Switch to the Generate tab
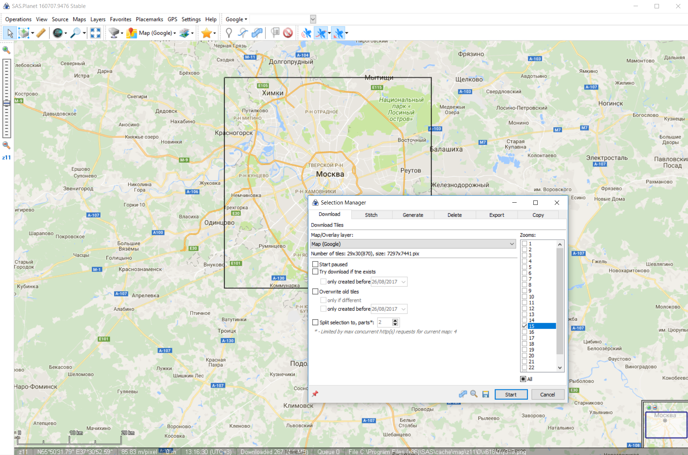This screenshot has width=688, height=455. tap(413, 215)
